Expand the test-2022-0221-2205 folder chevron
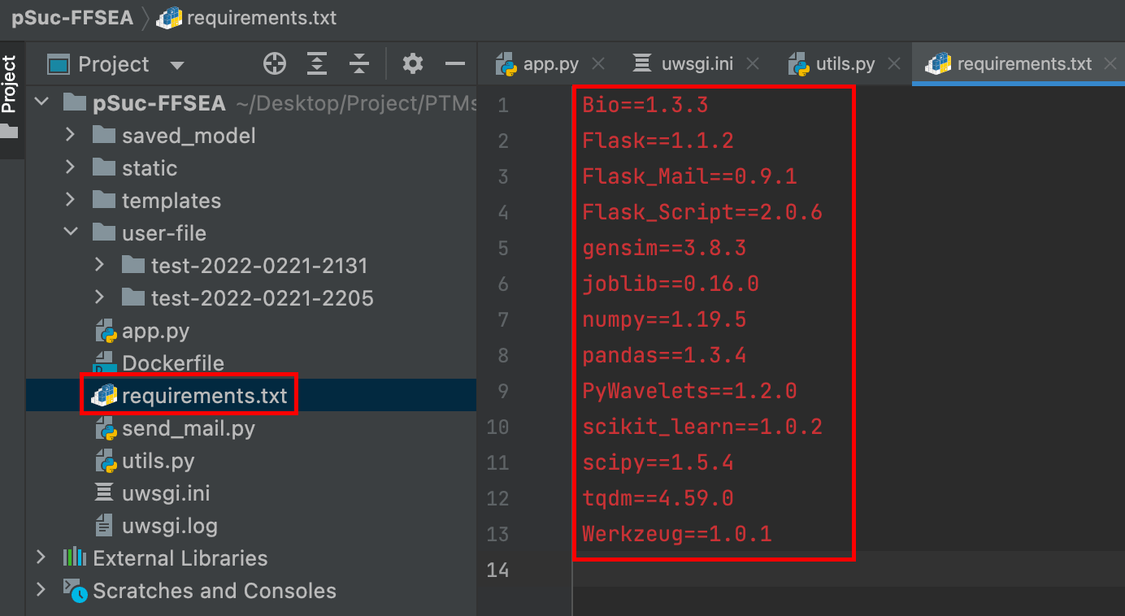 click(x=99, y=297)
